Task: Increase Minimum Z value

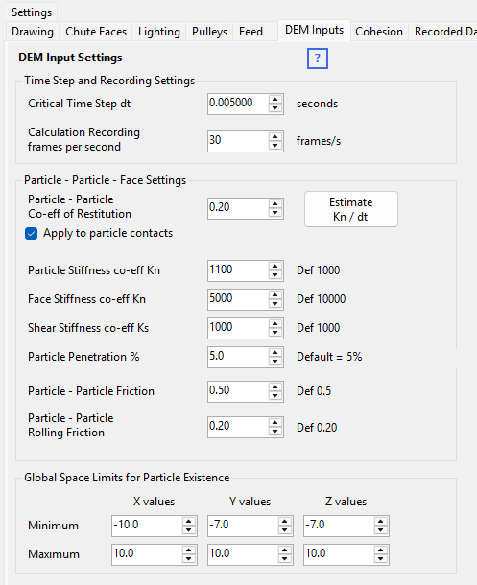Action: (381, 521)
